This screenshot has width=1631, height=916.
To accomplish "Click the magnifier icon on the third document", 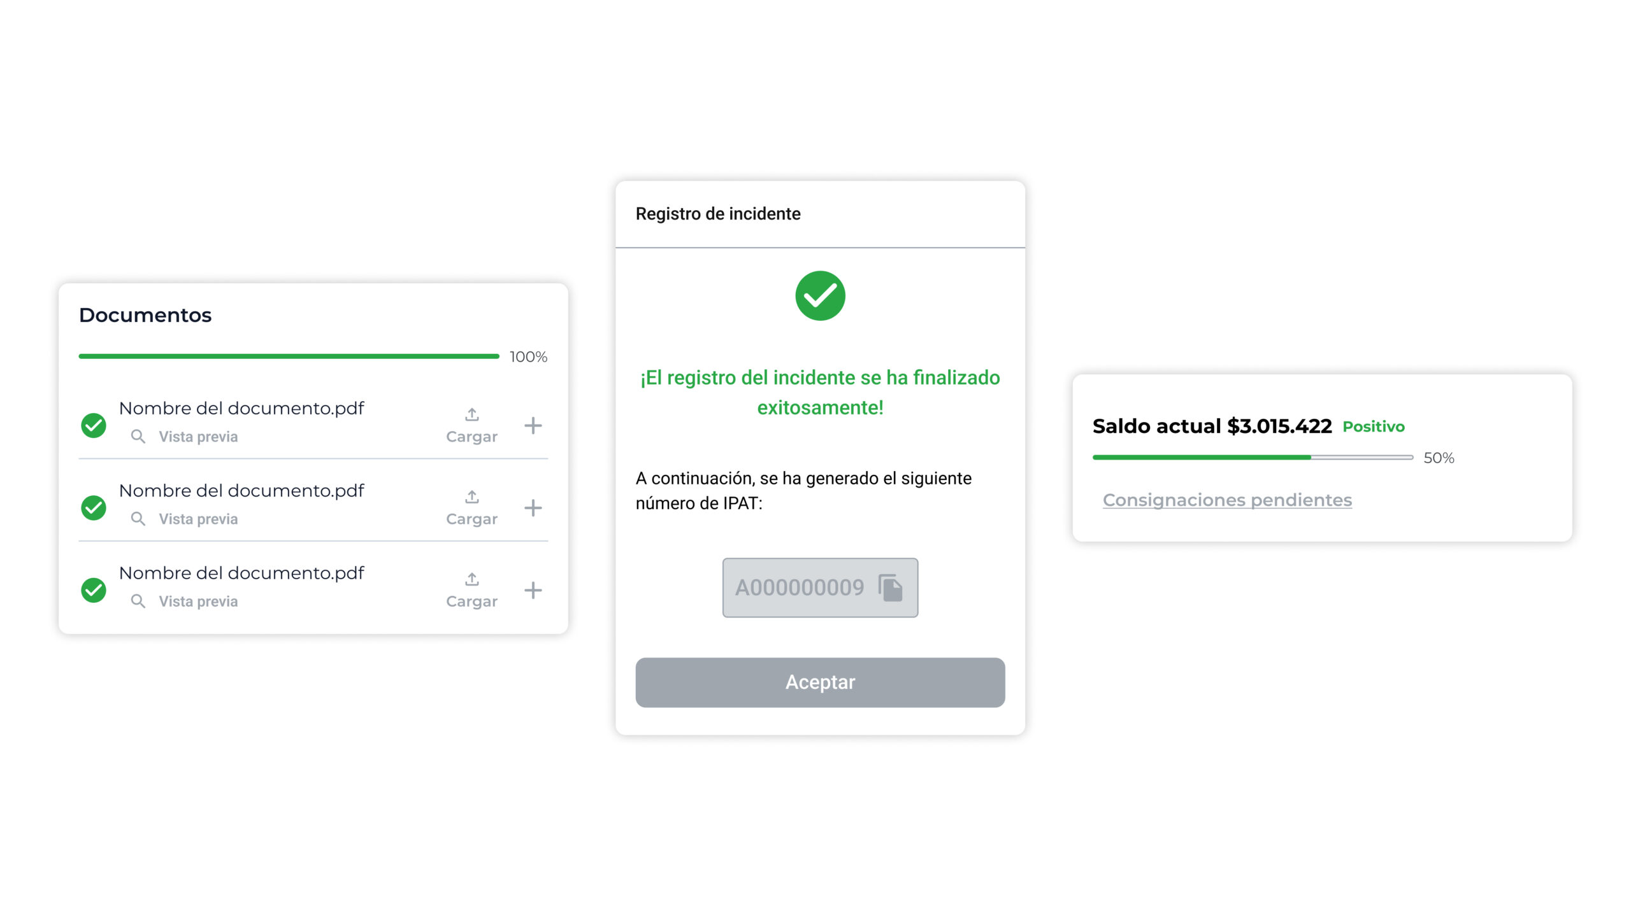I will 138,602.
